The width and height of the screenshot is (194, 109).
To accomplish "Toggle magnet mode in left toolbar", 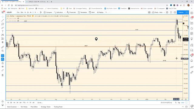I will coord(3,56).
